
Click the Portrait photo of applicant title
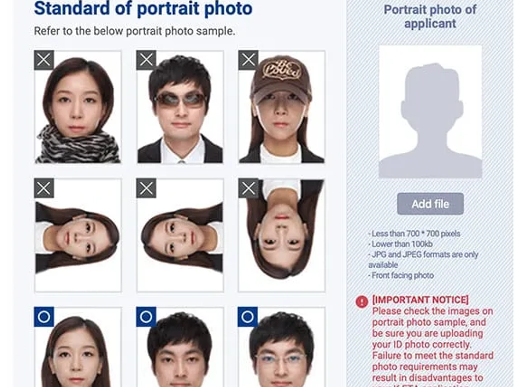click(430, 17)
